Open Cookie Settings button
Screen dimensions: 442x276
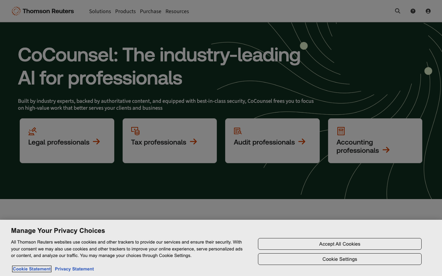339,259
